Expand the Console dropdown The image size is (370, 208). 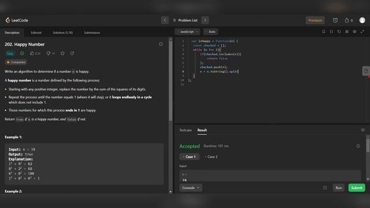coord(191,188)
